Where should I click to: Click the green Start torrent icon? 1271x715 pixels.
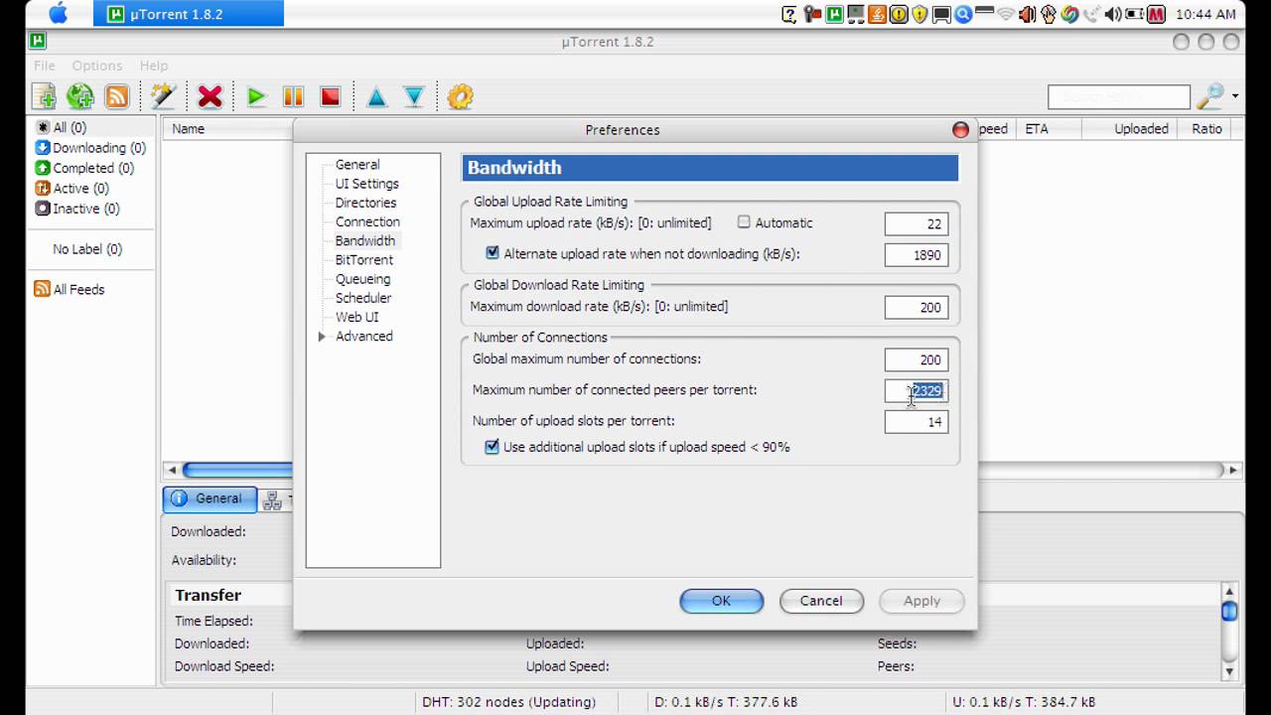coord(256,96)
